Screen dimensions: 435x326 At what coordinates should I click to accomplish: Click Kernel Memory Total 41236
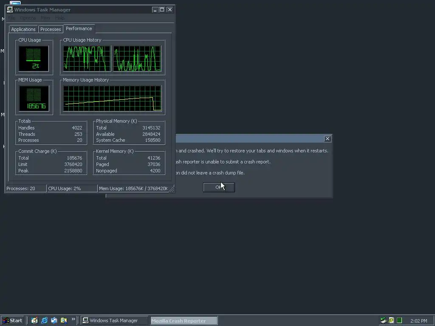[154, 158]
